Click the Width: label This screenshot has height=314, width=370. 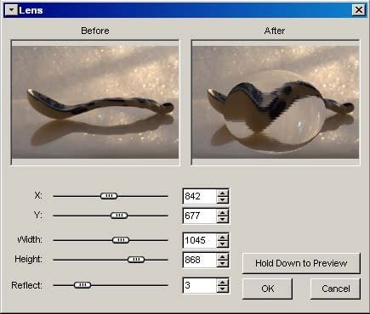pos(30,239)
